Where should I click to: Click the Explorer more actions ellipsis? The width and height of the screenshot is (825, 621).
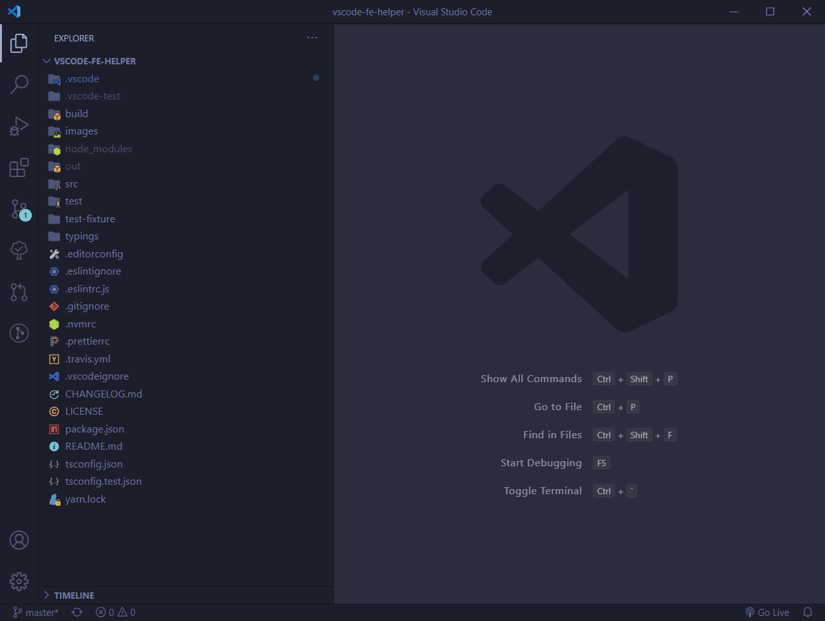pyautogui.click(x=312, y=38)
